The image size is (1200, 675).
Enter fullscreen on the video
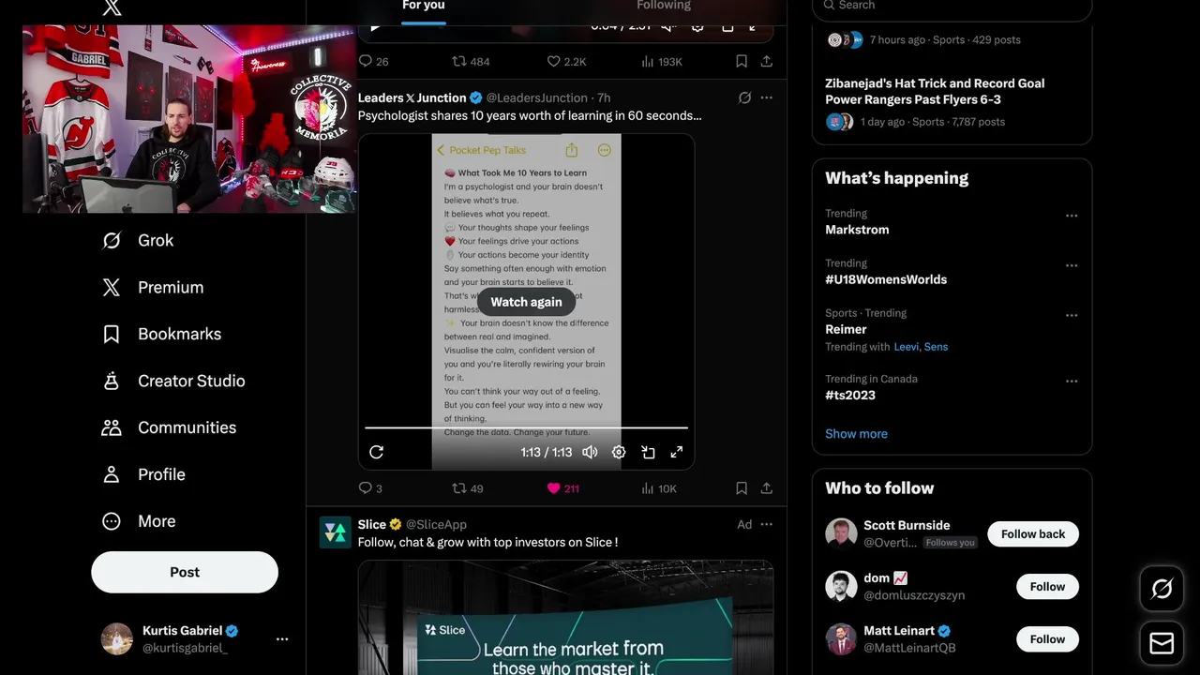[x=677, y=452]
